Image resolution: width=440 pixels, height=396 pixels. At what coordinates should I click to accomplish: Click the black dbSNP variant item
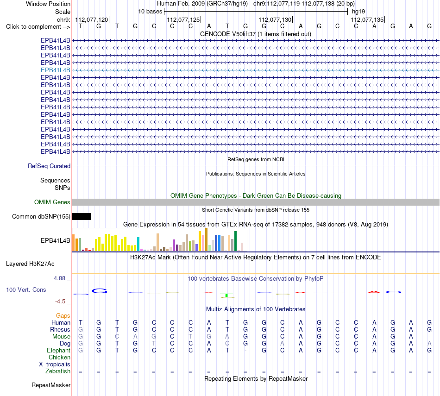click(82, 216)
